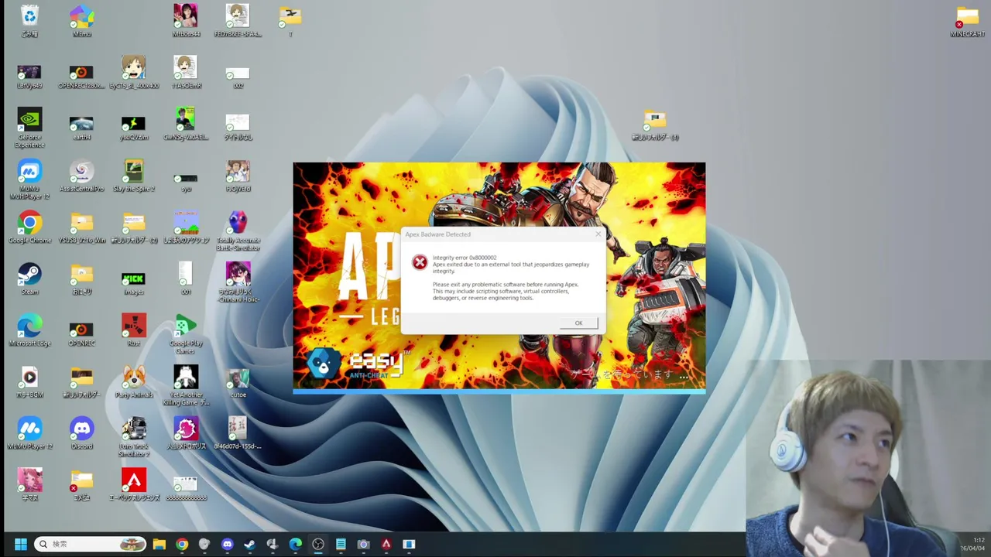The height and width of the screenshot is (557, 991).
Task: Select the コメビュ folder on desktop
Action: (x=81, y=485)
